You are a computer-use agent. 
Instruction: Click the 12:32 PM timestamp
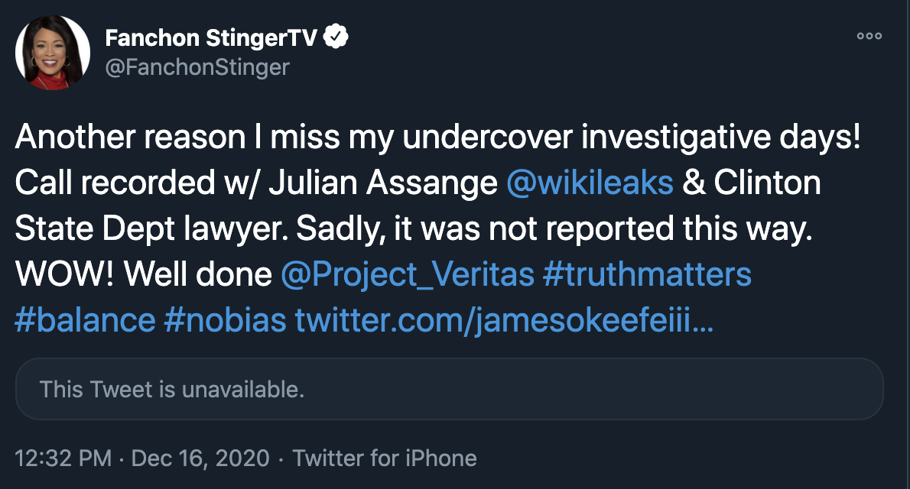click(63, 458)
